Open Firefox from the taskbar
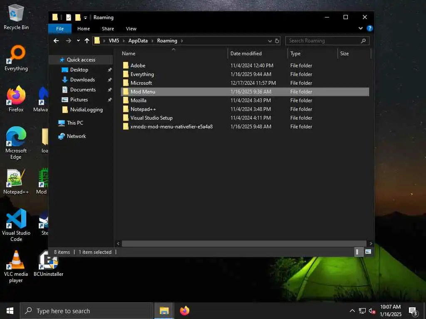 tap(184, 311)
